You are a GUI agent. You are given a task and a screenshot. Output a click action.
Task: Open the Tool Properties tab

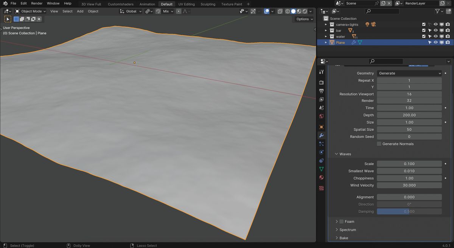tap(321, 72)
